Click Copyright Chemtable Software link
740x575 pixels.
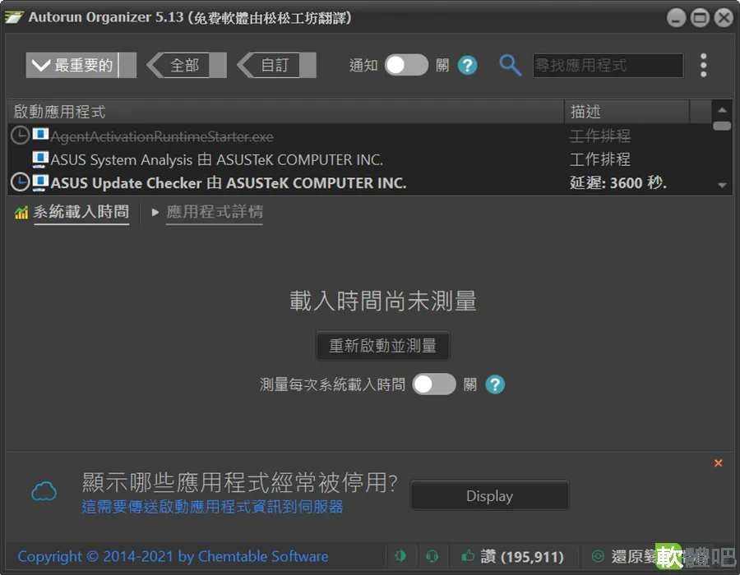(x=173, y=557)
